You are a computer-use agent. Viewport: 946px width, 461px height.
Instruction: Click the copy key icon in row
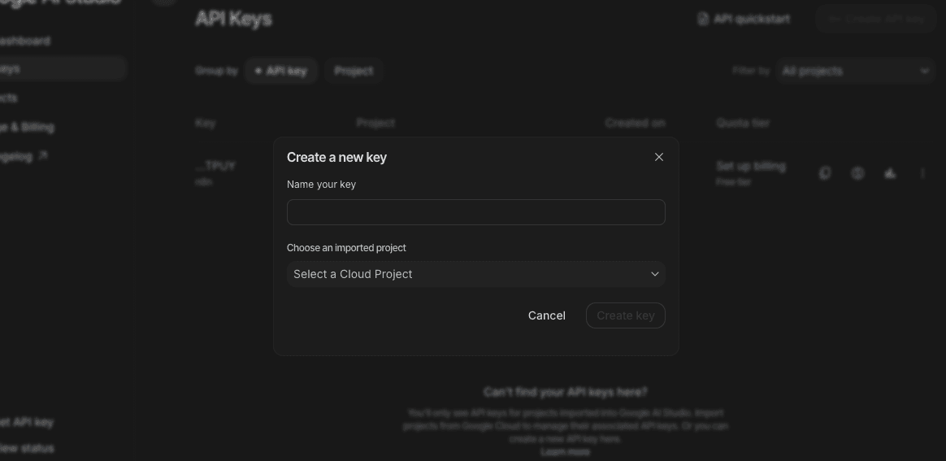click(825, 173)
